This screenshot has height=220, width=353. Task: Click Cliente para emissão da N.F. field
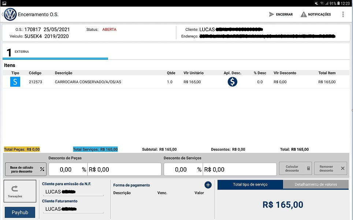[73, 192]
